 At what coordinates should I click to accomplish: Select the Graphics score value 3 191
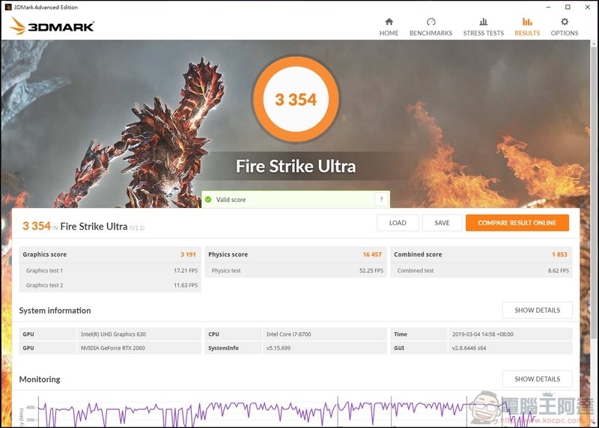coord(188,254)
